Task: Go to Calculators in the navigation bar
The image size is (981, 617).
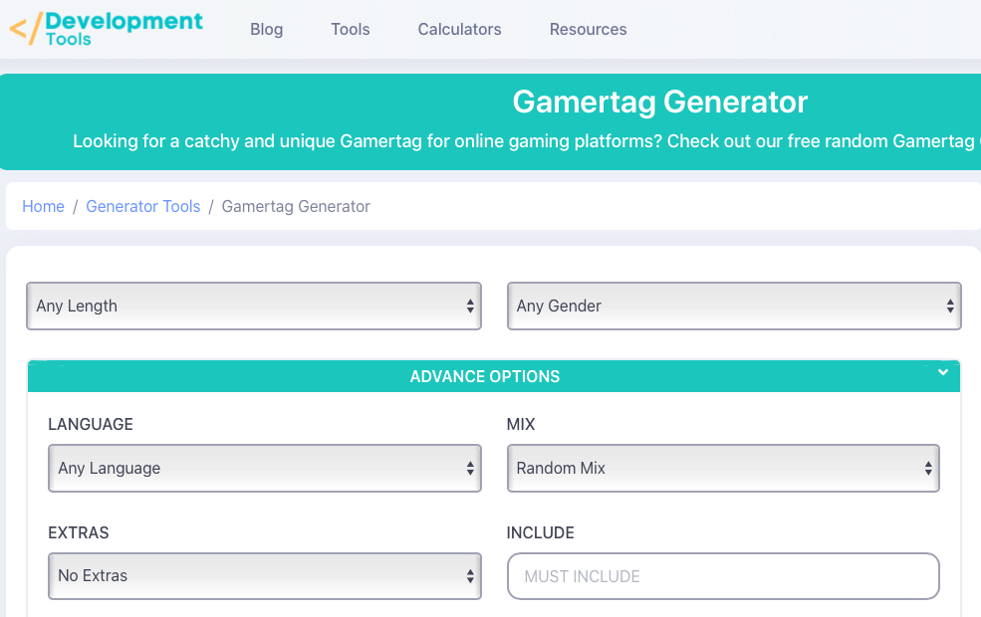Action: [x=459, y=30]
